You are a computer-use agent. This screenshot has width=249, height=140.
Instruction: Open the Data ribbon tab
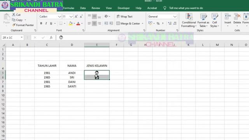tap(83, 8)
